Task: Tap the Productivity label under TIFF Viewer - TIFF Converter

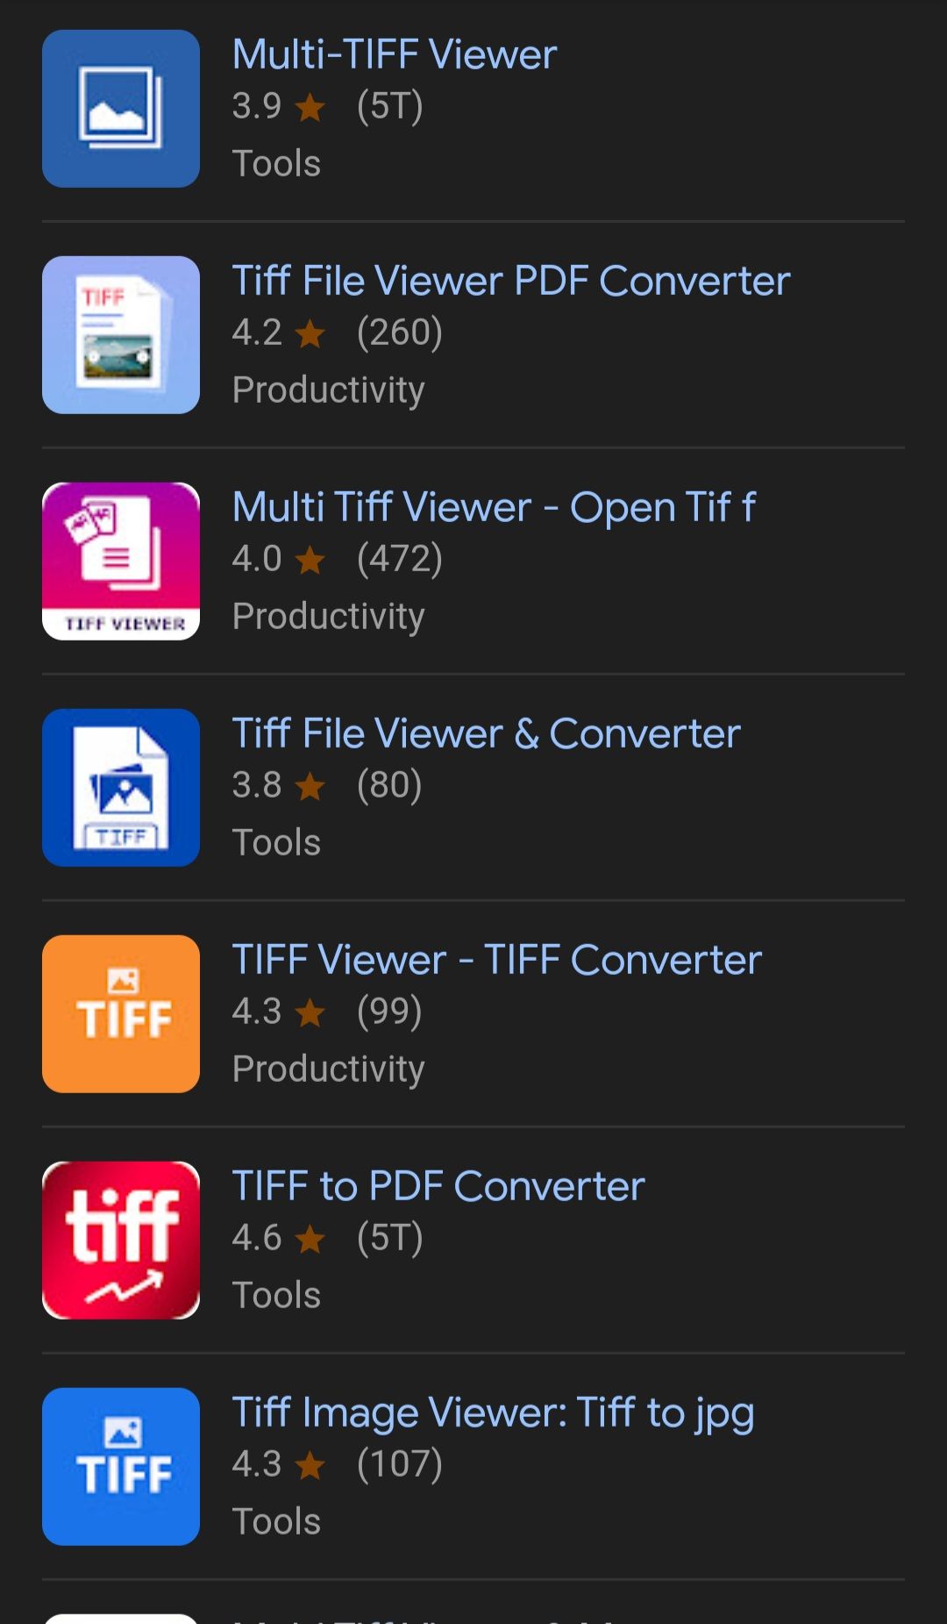Action: point(329,1069)
